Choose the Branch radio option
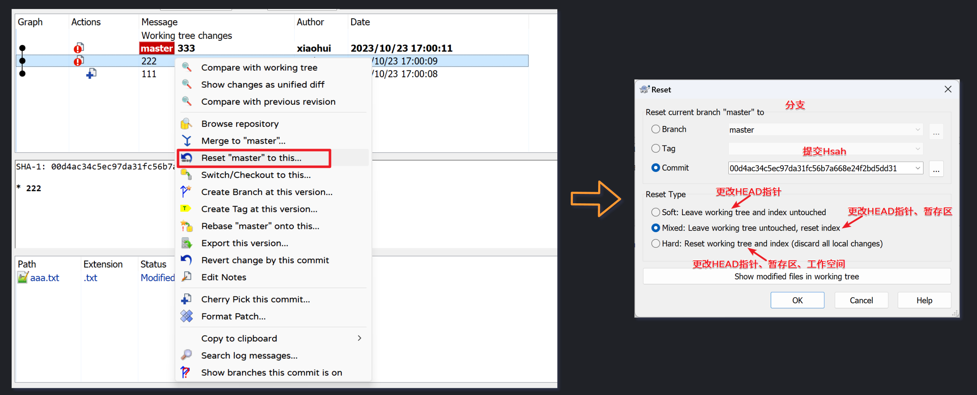977x395 pixels. (655, 129)
